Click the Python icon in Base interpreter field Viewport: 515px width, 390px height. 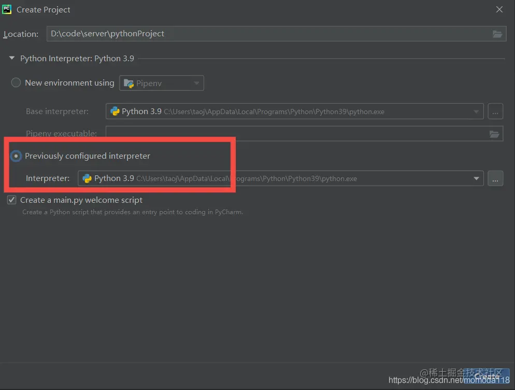pos(115,112)
